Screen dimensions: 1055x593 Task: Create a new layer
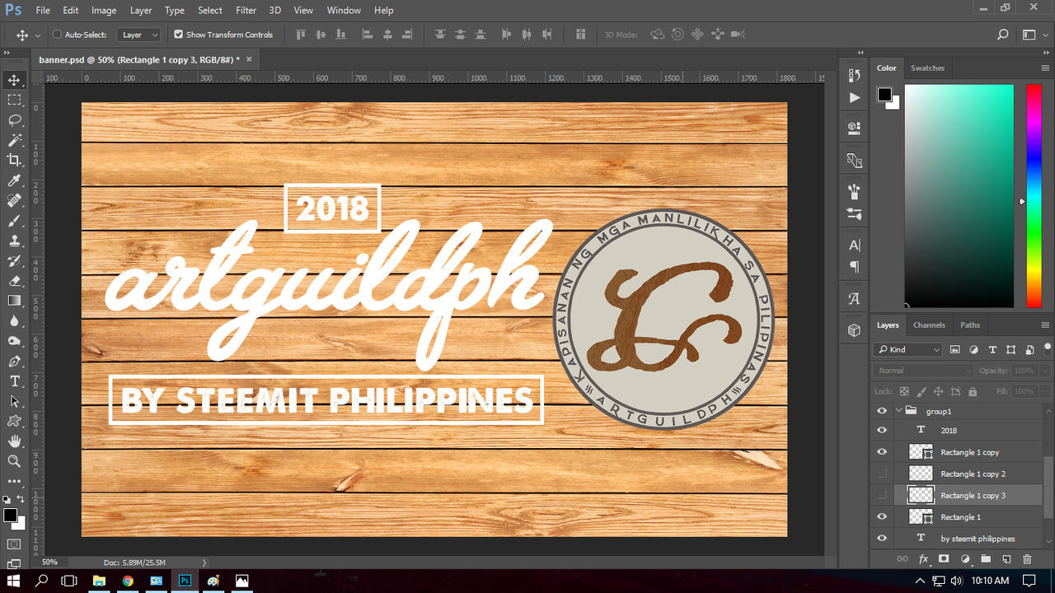click(1006, 559)
